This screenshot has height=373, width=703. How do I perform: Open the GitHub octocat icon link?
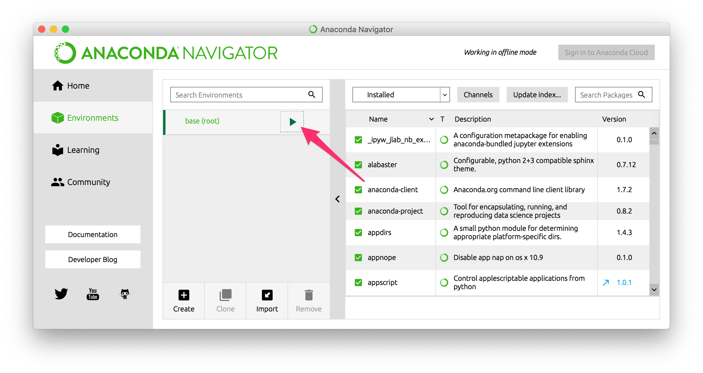tap(125, 294)
